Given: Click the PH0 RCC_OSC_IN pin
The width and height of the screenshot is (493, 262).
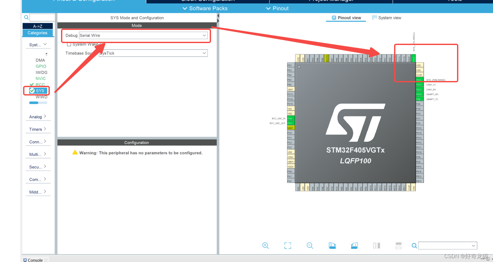Looking at the screenshot, I should (x=291, y=118).
